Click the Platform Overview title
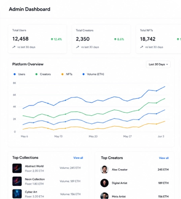 28,64
